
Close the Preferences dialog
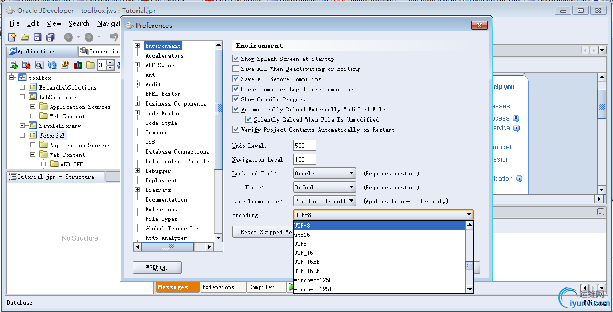pos(479,26)
